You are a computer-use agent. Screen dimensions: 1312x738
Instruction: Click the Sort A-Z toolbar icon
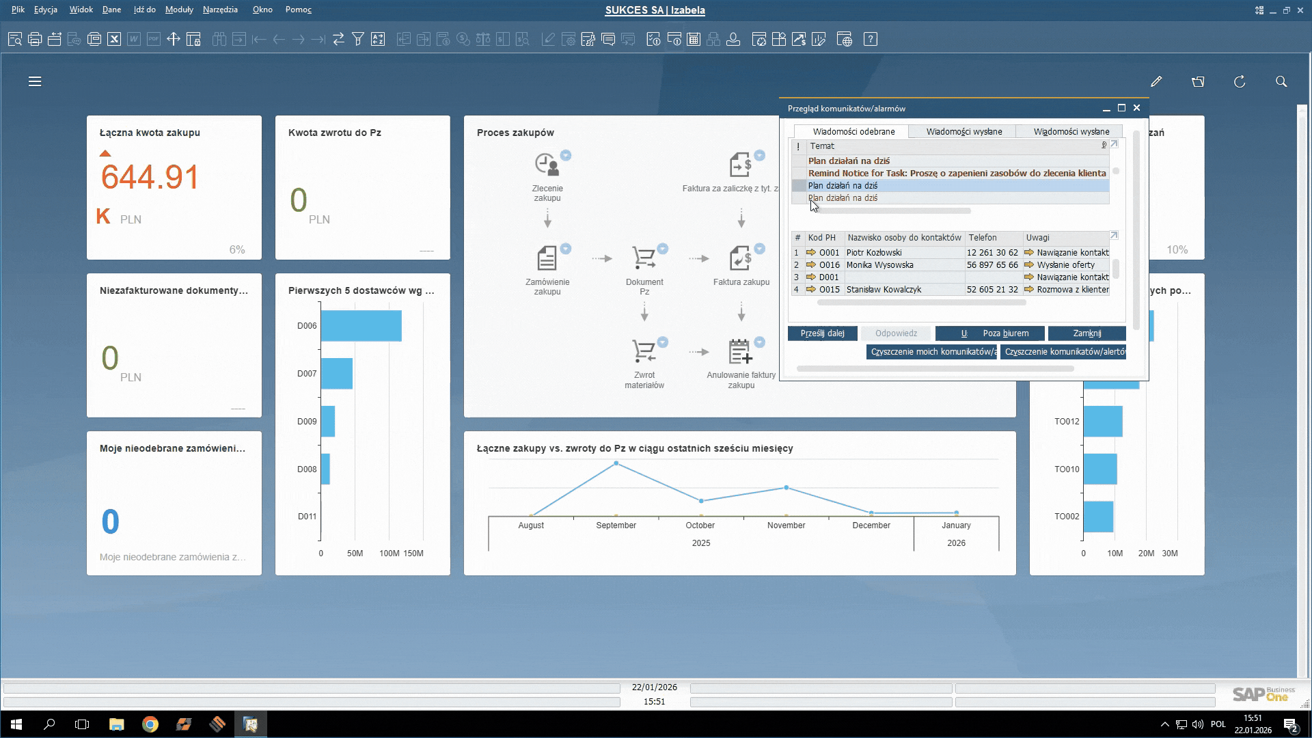click(x=378, y=39)
